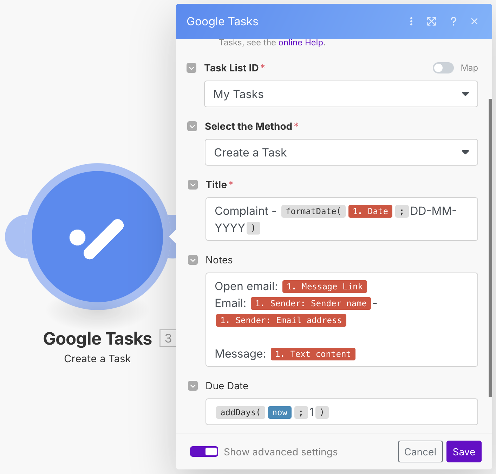This screenshot has height=474, width=496.
Task: Select the 1. Sender: Email address pill
Action: [x=281, y=320]
